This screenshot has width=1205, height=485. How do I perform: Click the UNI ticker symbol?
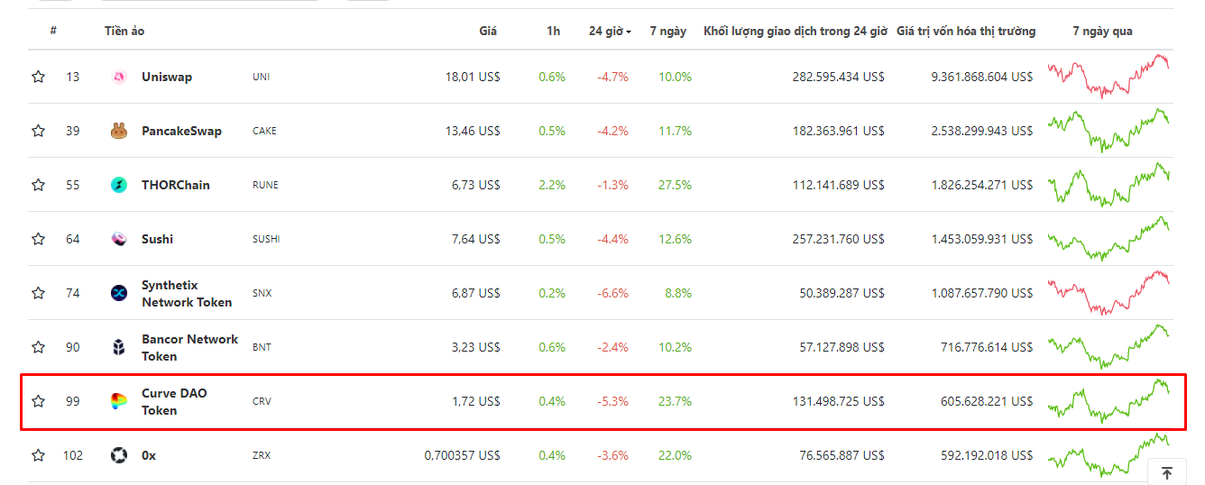[261, 77]
